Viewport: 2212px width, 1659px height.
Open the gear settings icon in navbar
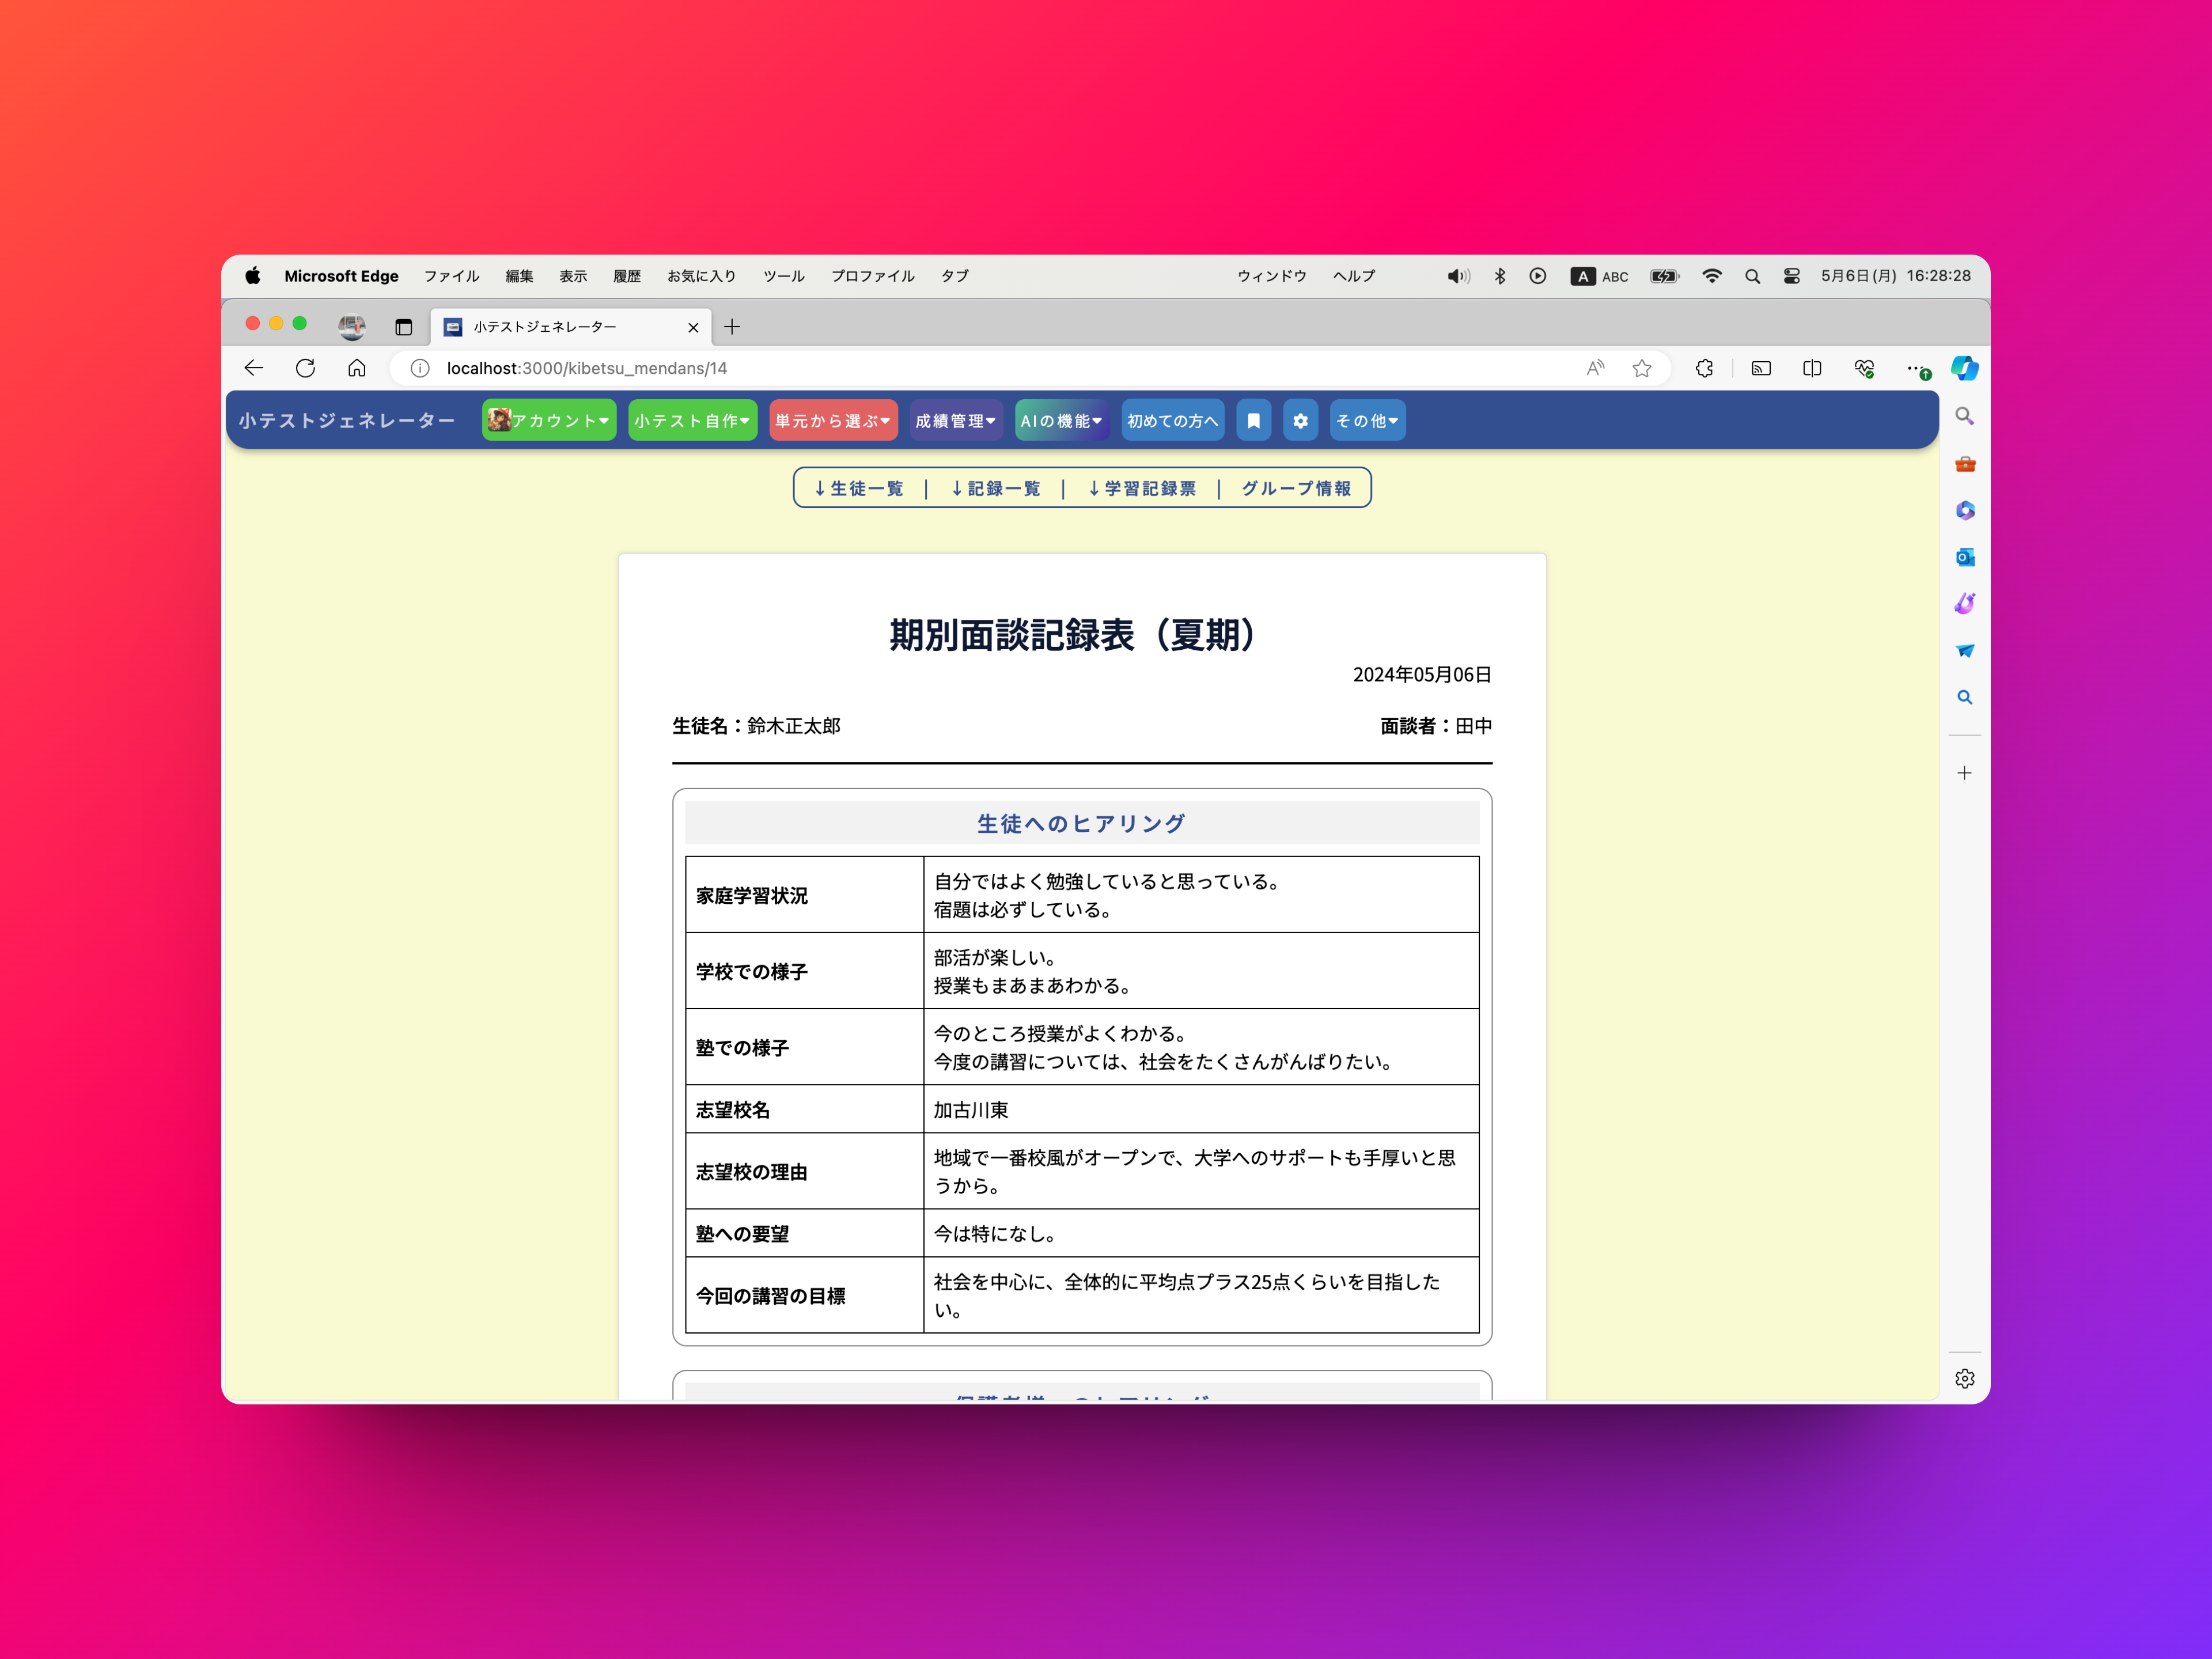point(1300,421)
